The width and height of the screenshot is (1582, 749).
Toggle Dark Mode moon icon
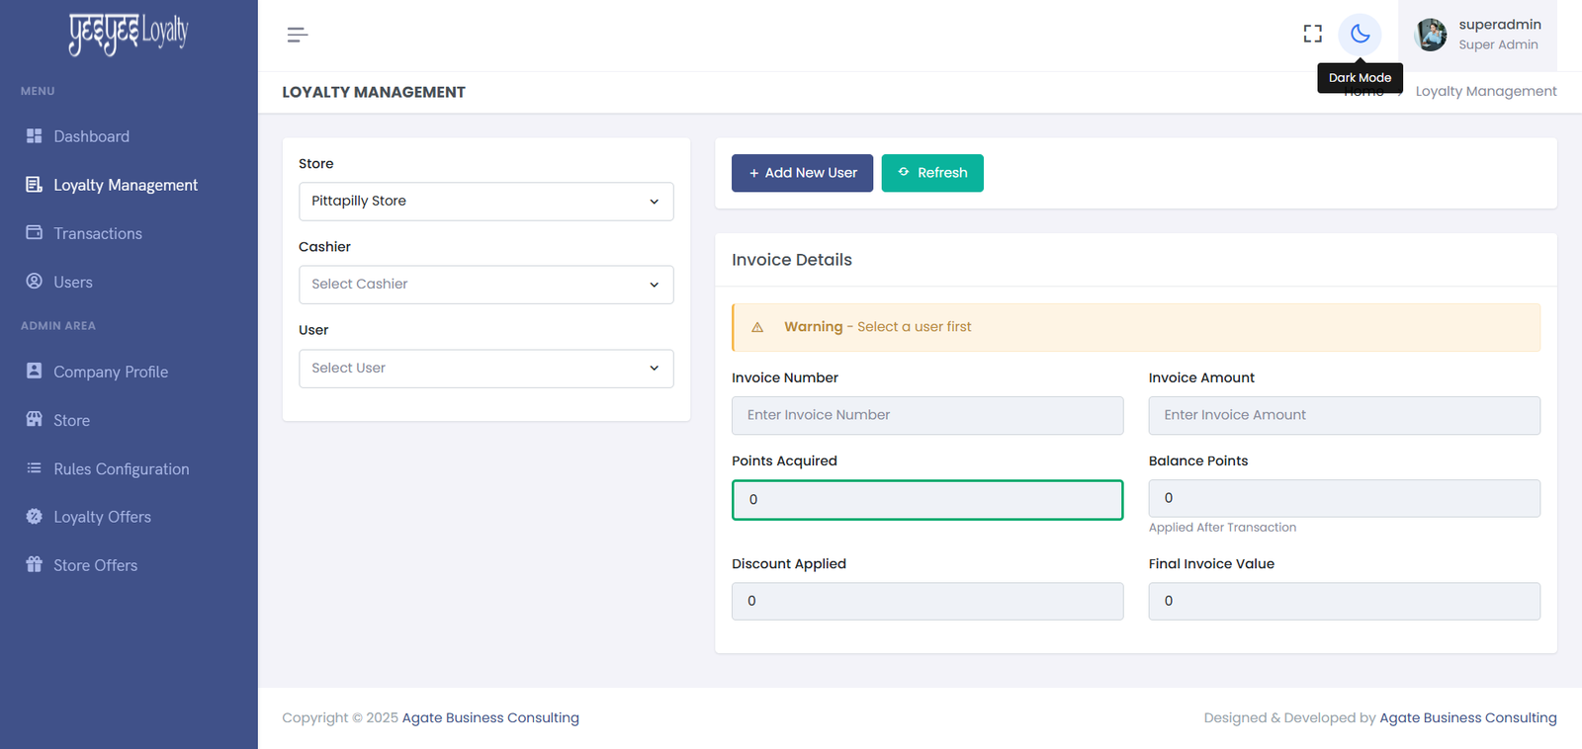1360,35
